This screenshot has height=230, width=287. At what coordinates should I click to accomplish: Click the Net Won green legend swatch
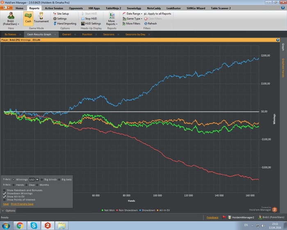tap(102, 210)
